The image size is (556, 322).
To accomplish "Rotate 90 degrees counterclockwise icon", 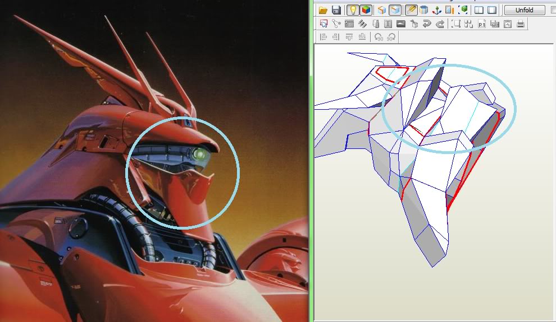I will click(379, 37).
